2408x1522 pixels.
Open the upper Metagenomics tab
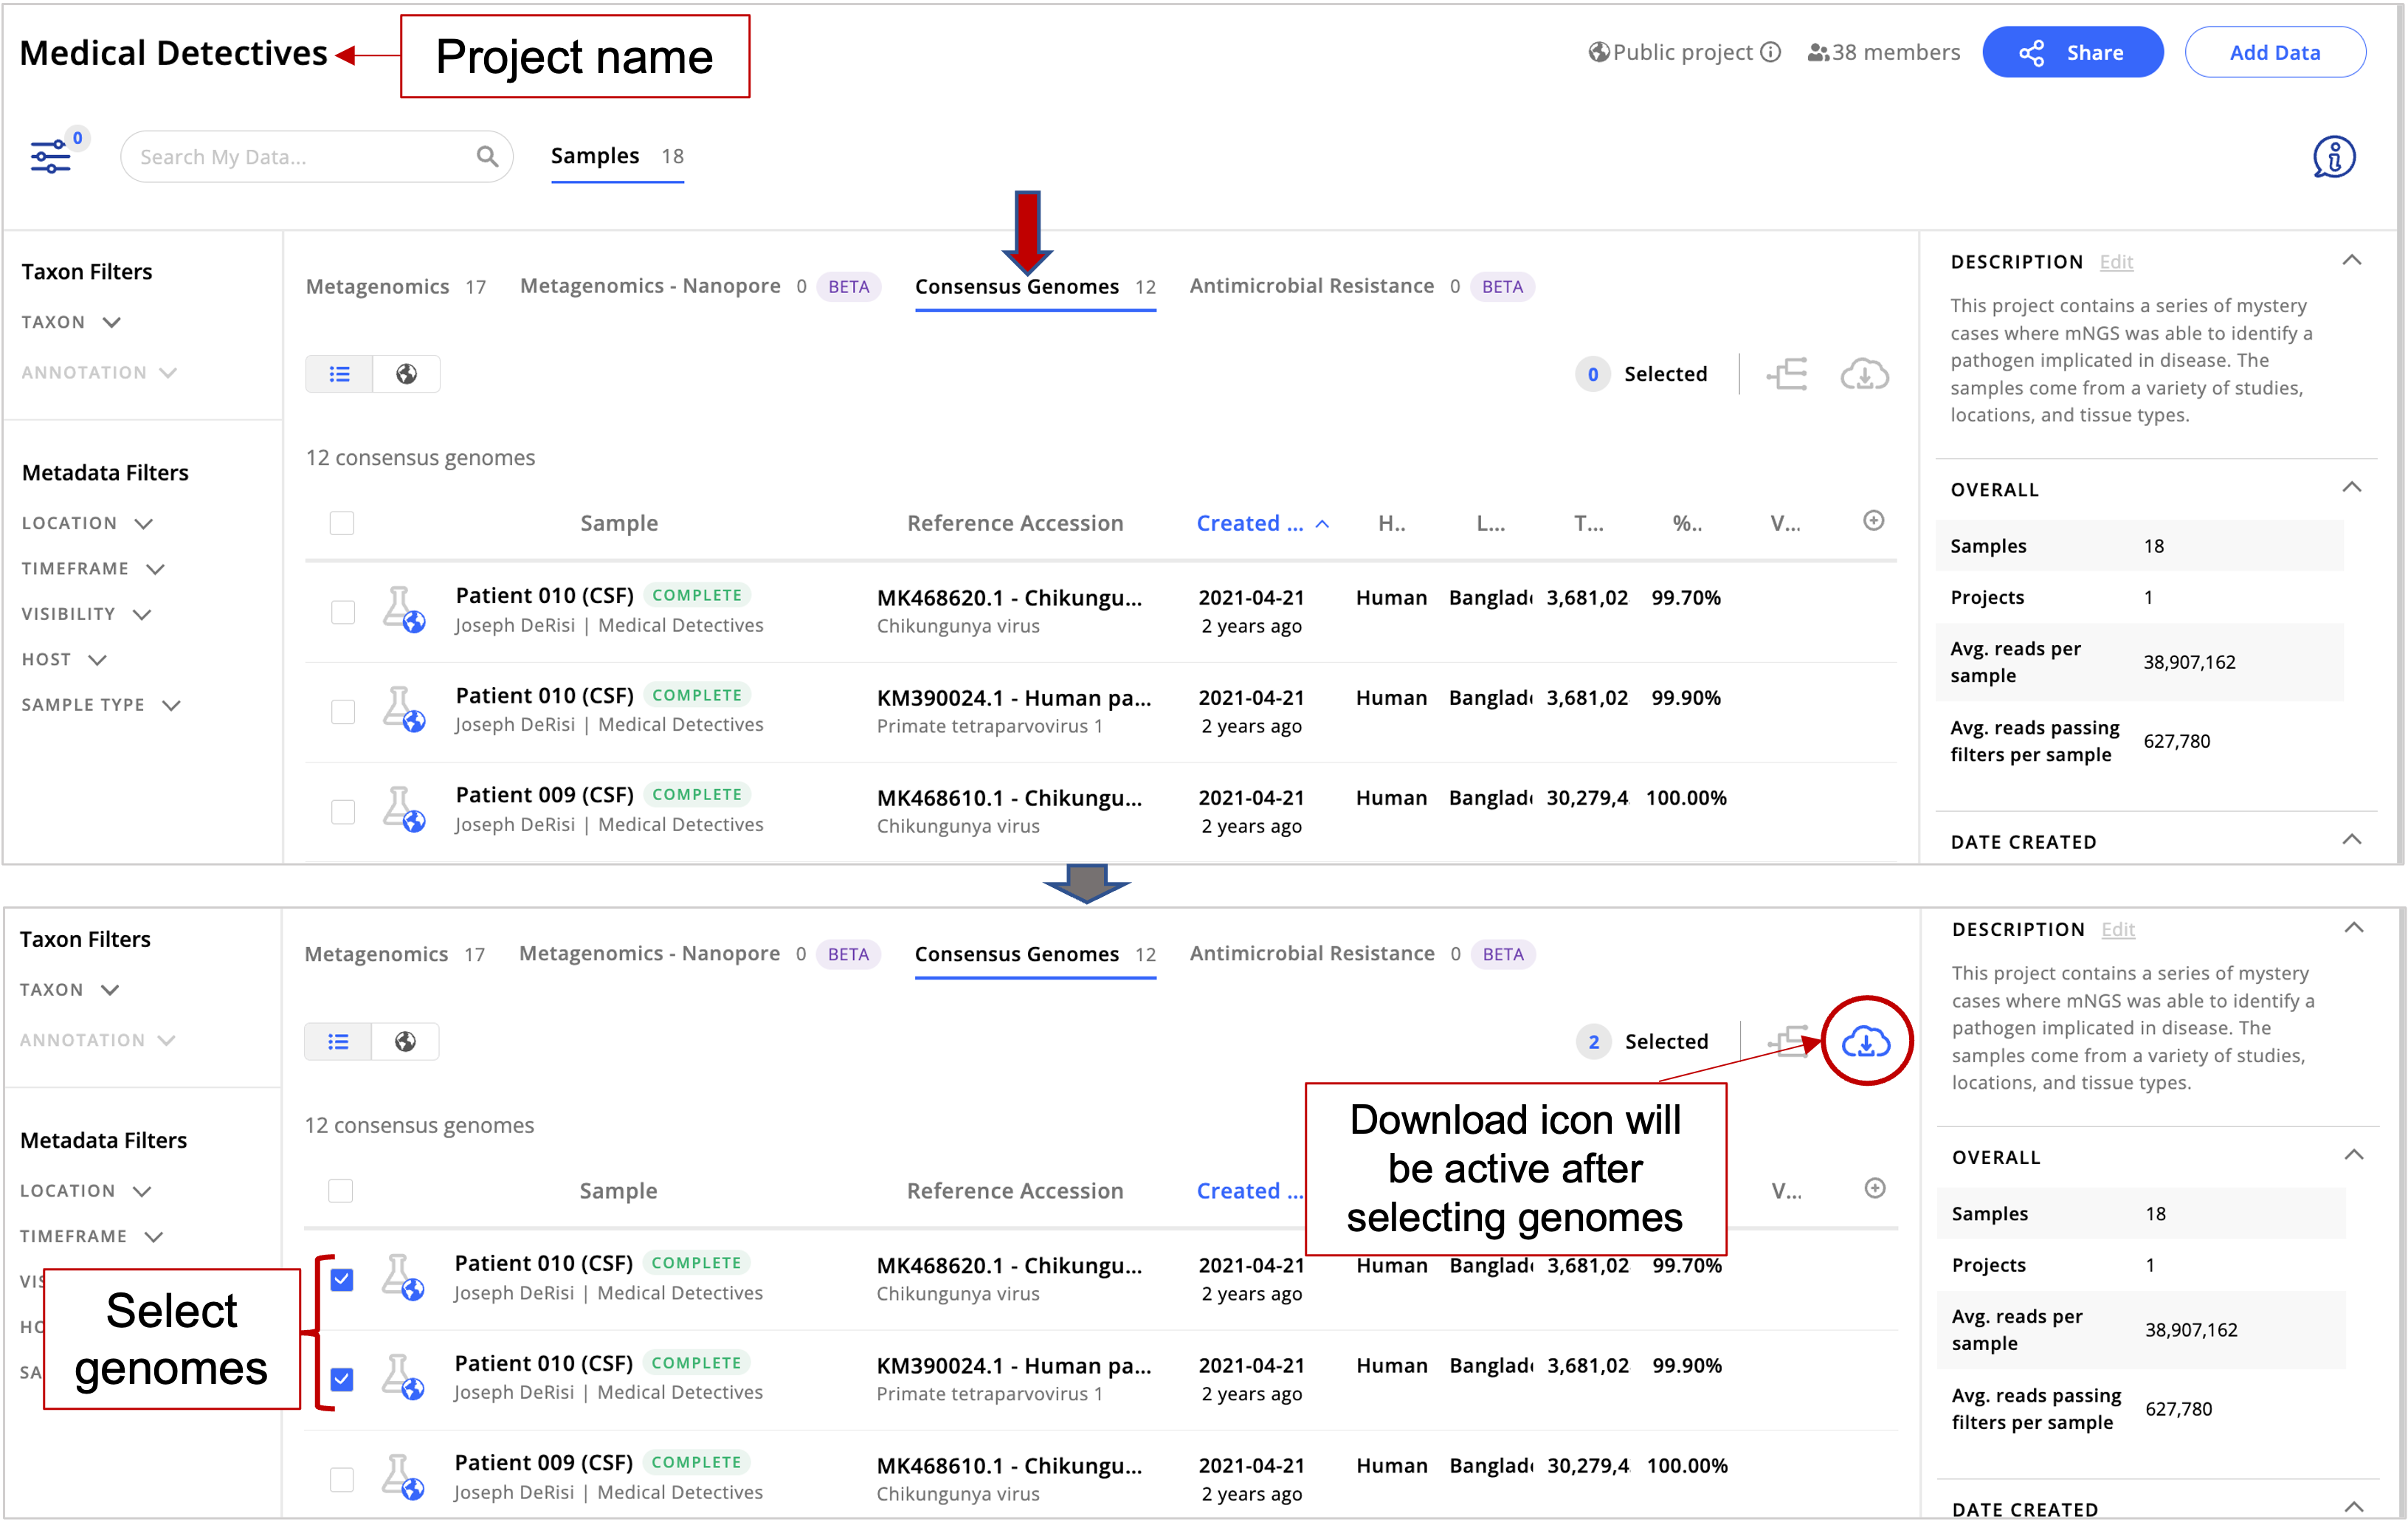tap(396, 287)
